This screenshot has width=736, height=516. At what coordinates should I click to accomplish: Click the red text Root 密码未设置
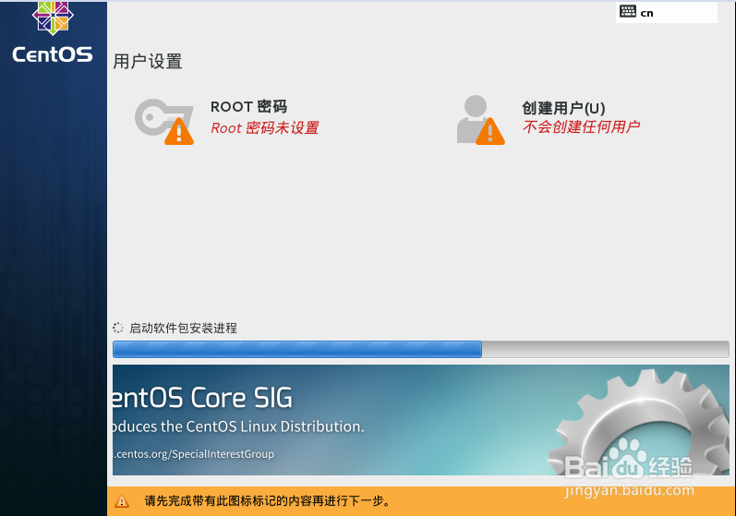[x=265, y=127]
